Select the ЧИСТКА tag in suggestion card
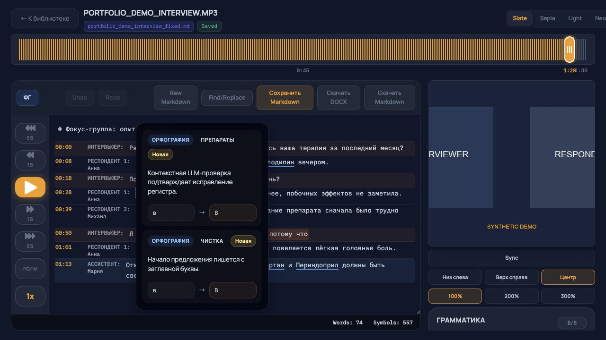Viewport: 606px width, 340px height. tap(212, 241)
